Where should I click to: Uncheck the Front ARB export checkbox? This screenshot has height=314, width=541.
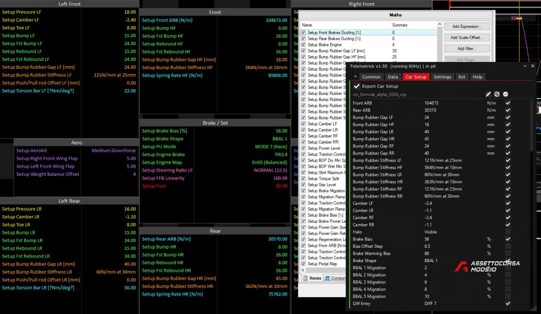(508, 103)
